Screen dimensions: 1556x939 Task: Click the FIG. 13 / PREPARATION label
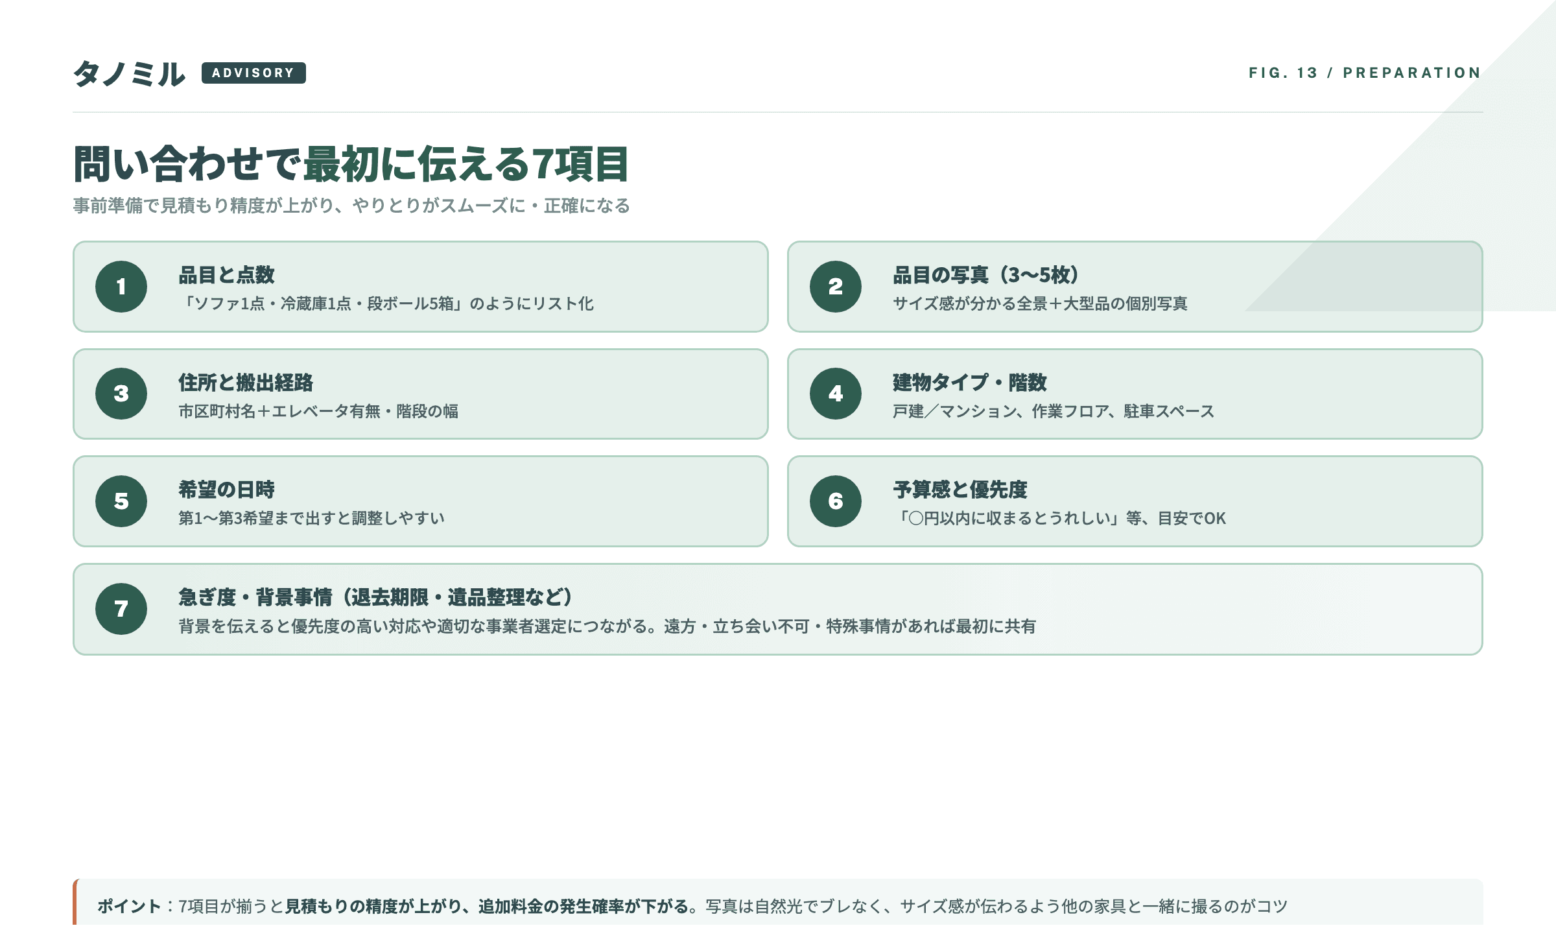point(1365,73)
